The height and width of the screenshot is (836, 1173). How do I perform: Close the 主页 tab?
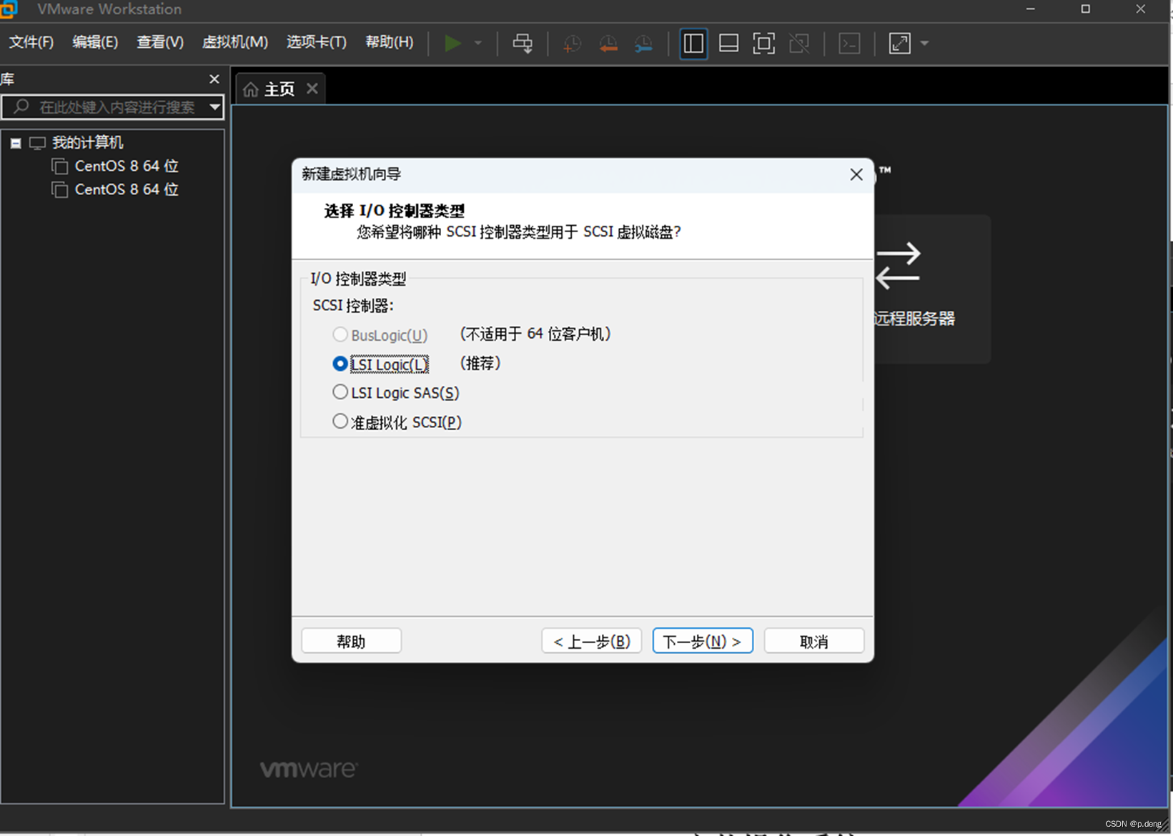(312, 89)
